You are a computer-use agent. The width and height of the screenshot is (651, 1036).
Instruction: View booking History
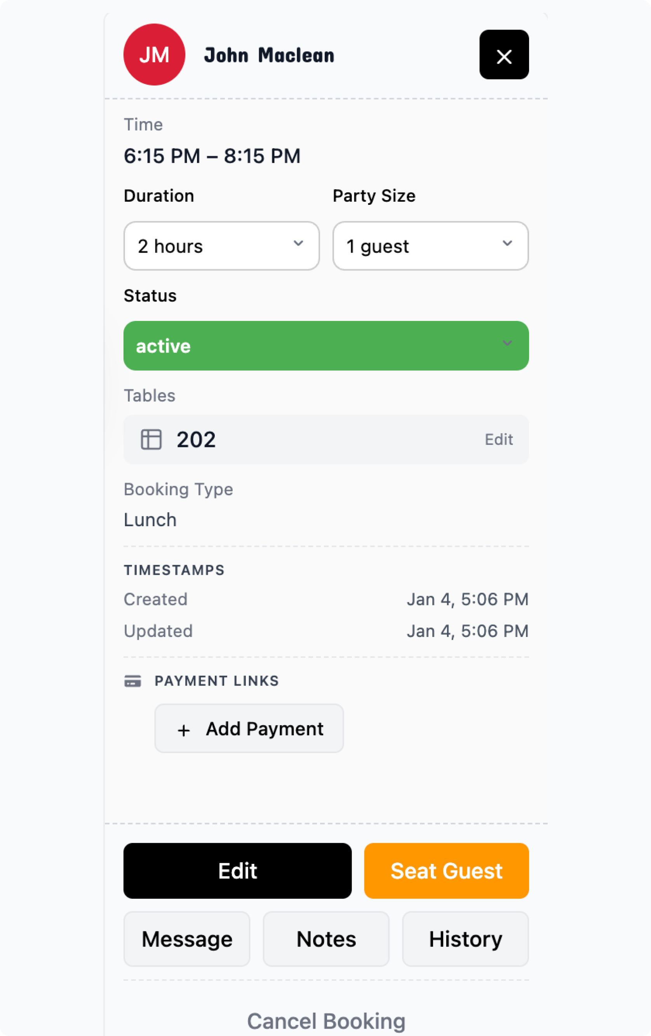pos(465,939)
